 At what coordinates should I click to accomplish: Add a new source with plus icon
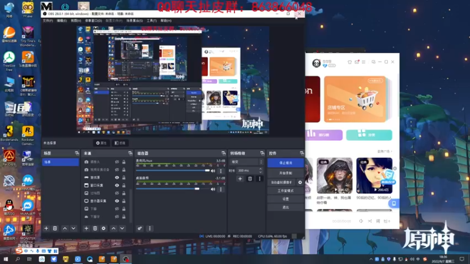coord(86,228)
